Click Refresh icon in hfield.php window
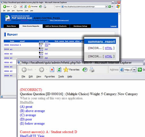This screenshot has width=145, height=137. click(x=59, y=70)
